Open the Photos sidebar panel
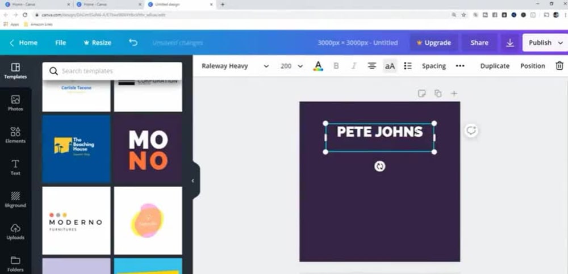Image resolution: width=568 pixels, height=274 pixels. [x=15, y=103]
